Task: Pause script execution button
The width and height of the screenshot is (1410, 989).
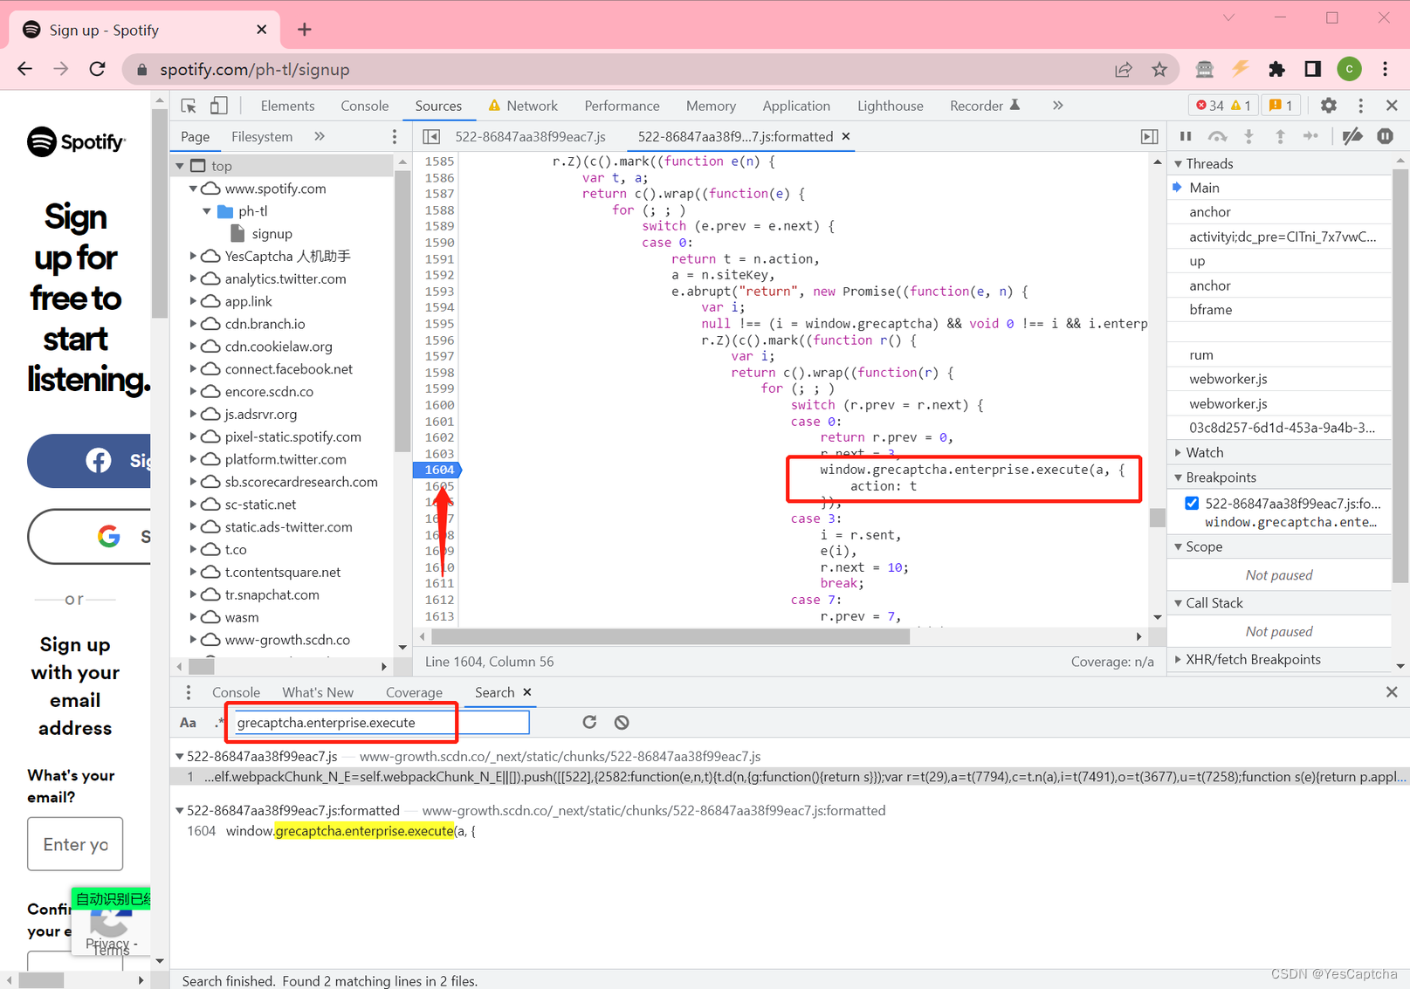Action: coord(1186,136)
